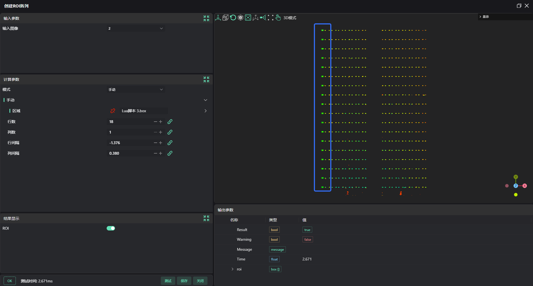Image resolution: width=533 pixels, height=286 pixels.
Task: Click the link icon for 行间隔
Action: pos(170,143)
